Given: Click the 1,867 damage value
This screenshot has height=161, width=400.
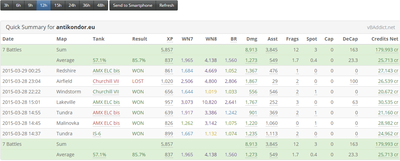Looking at the screenshot, I should pos(251,81).
